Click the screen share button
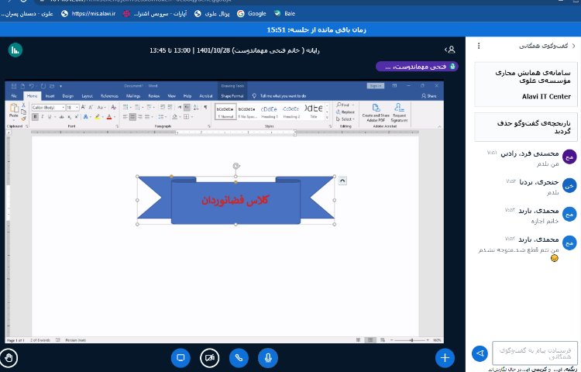Viewport: 581px width, 372px height. [180, 357]
